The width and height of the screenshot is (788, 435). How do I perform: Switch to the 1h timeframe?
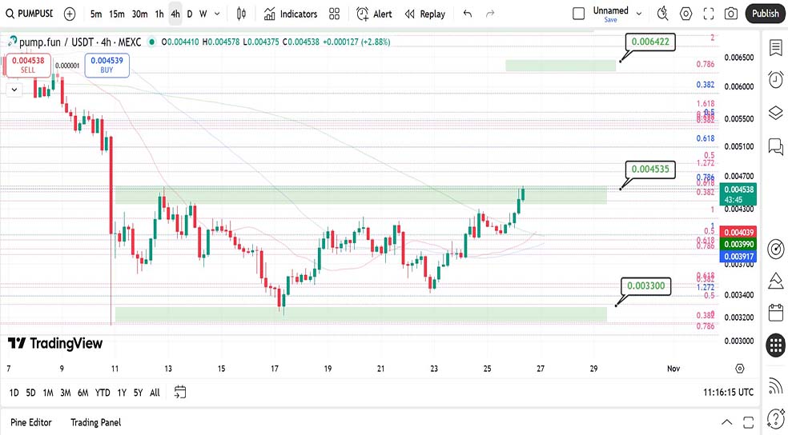click(159, 14)
